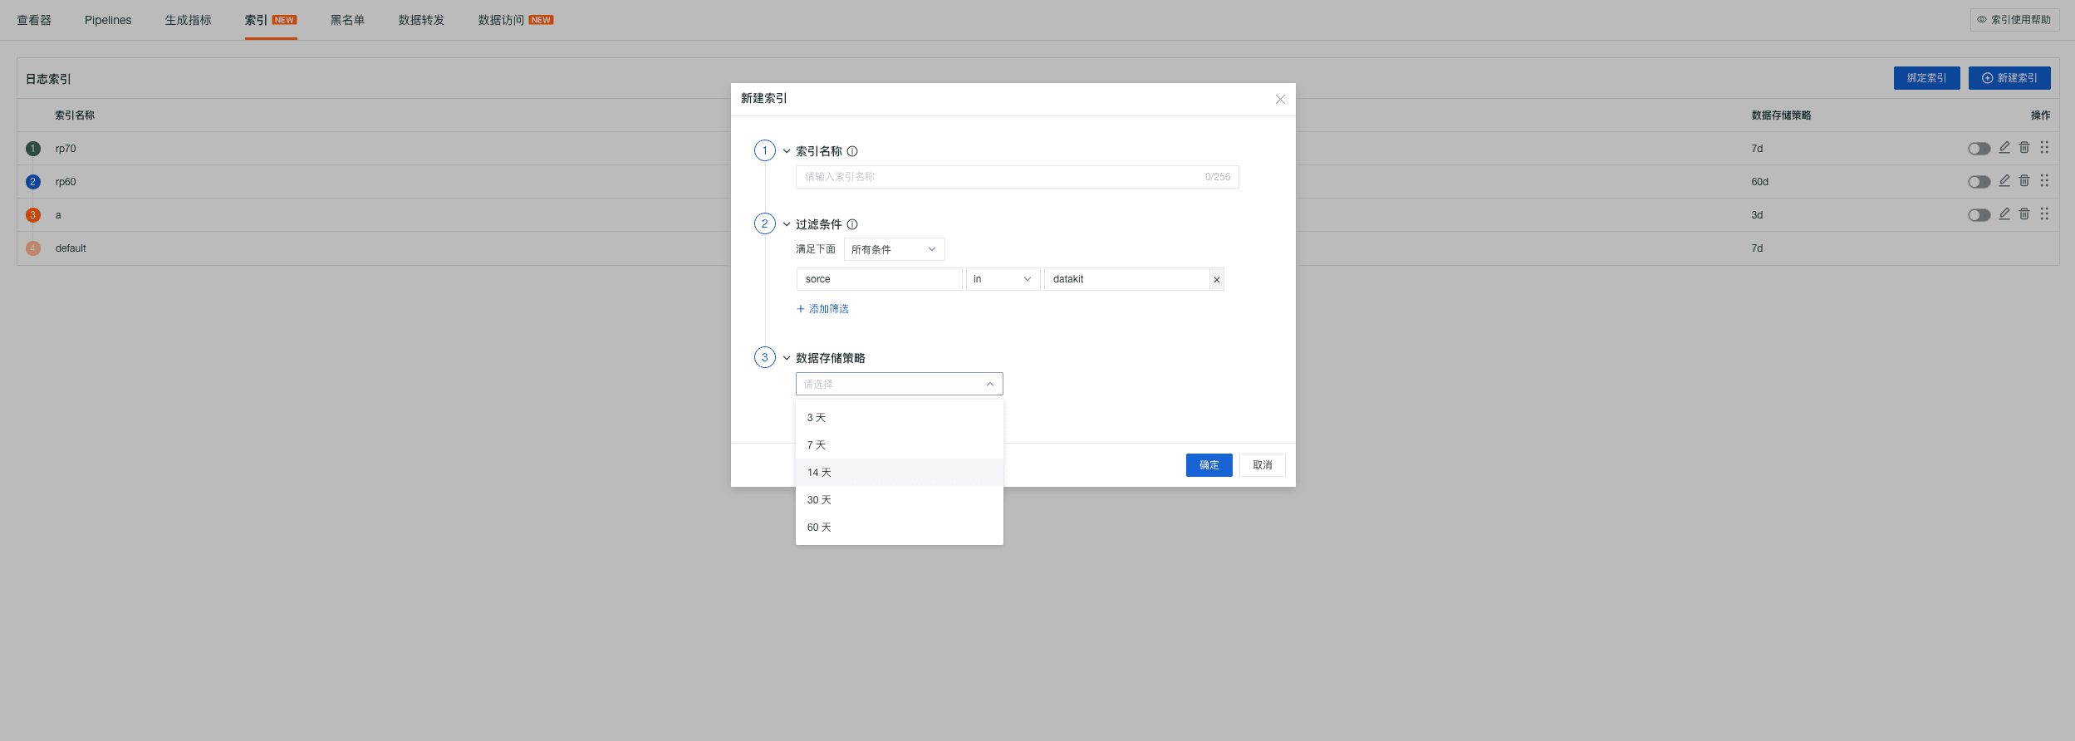Edit the rp70 index with pencil icon
This screenshot has width=2075, height=741.
point(2004,148)
